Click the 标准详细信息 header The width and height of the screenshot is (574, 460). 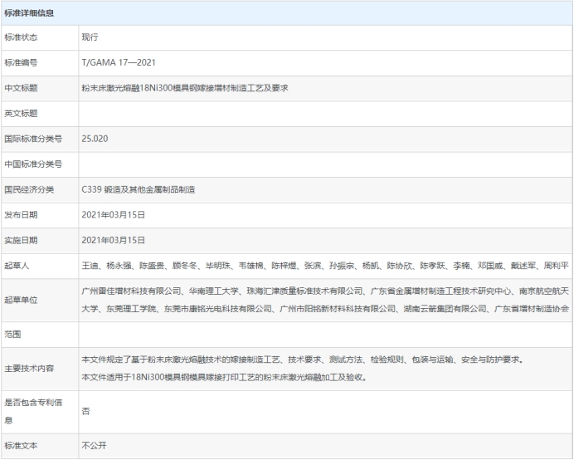coord(31,12)
